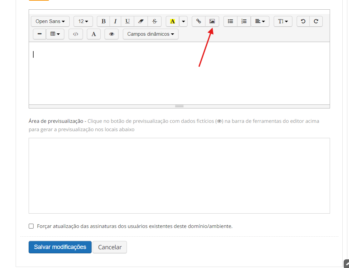The width and height of the screenshot is (349, 268).
Task: Open the insert picture tool
Action: (x=212, y=21)
